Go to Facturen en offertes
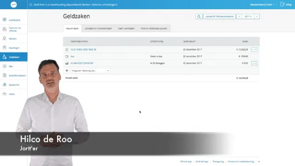This screenshot has height=166, width=295. (x=15, y=29)
